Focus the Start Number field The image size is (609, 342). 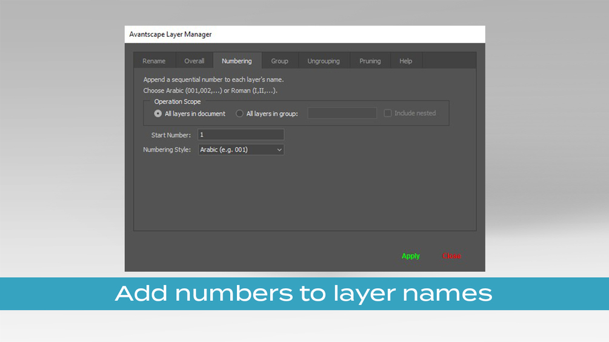[241, 134]
